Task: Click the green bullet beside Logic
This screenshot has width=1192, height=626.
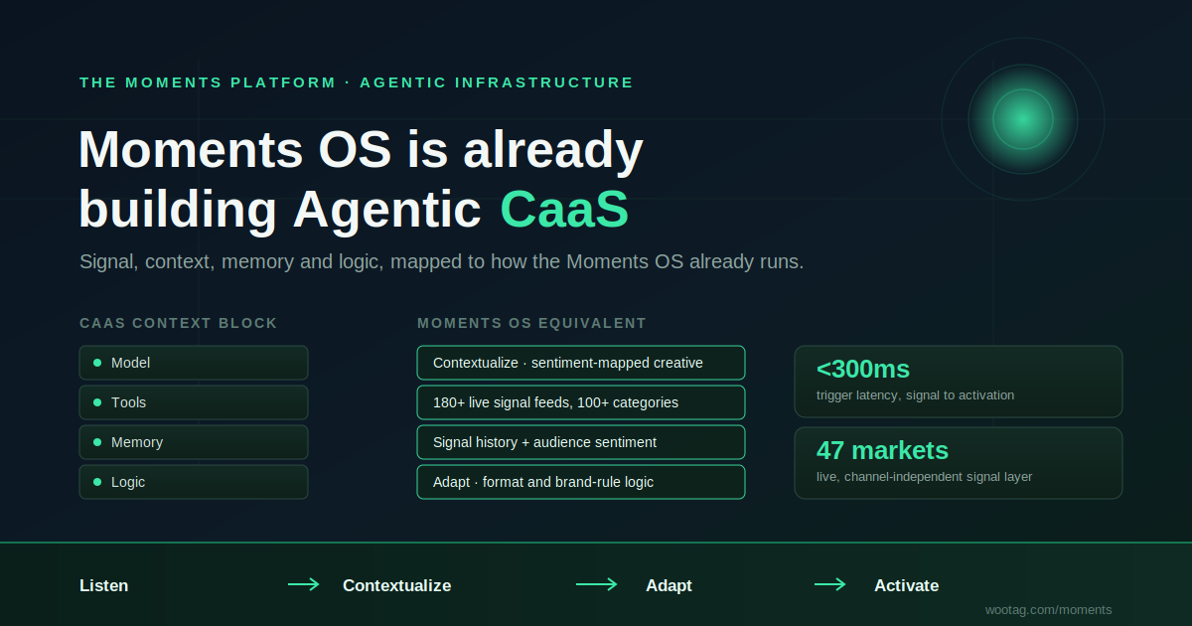Action: [x=97, y=482]
